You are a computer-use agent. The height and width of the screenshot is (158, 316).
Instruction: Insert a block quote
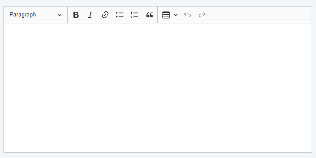[x=150, y=15]
